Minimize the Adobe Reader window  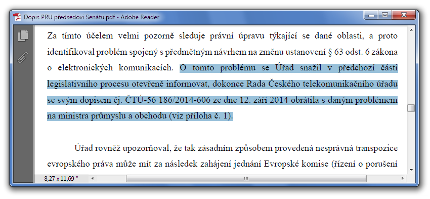pyautogui.click(x=372, y=15)
